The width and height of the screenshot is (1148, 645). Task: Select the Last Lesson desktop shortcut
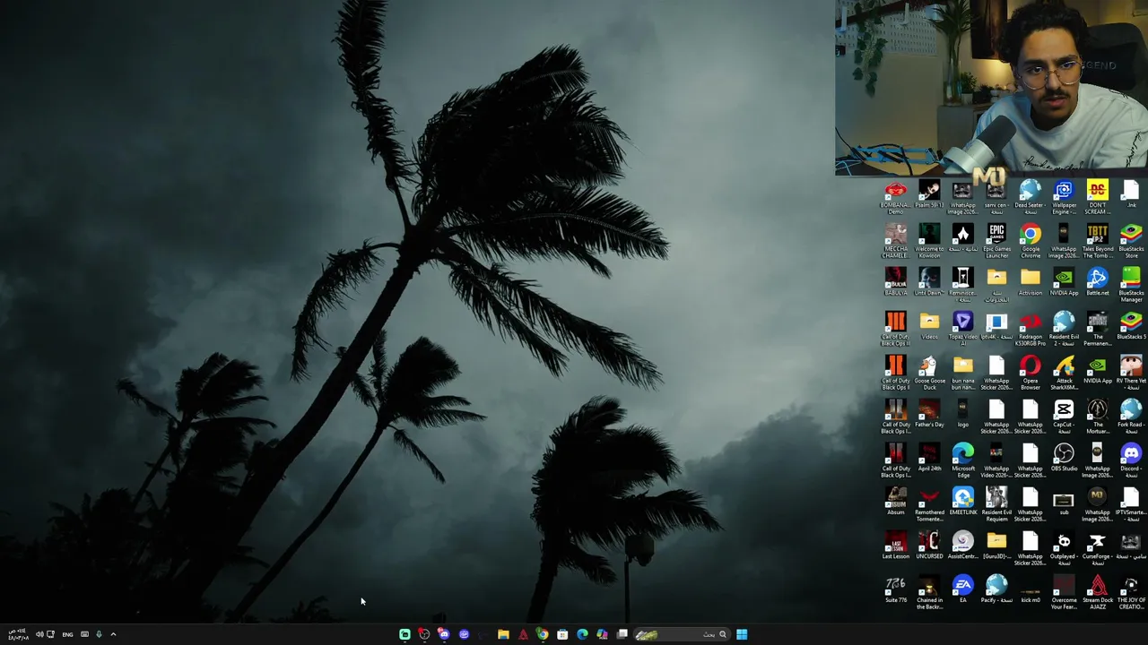click(895, 546)
